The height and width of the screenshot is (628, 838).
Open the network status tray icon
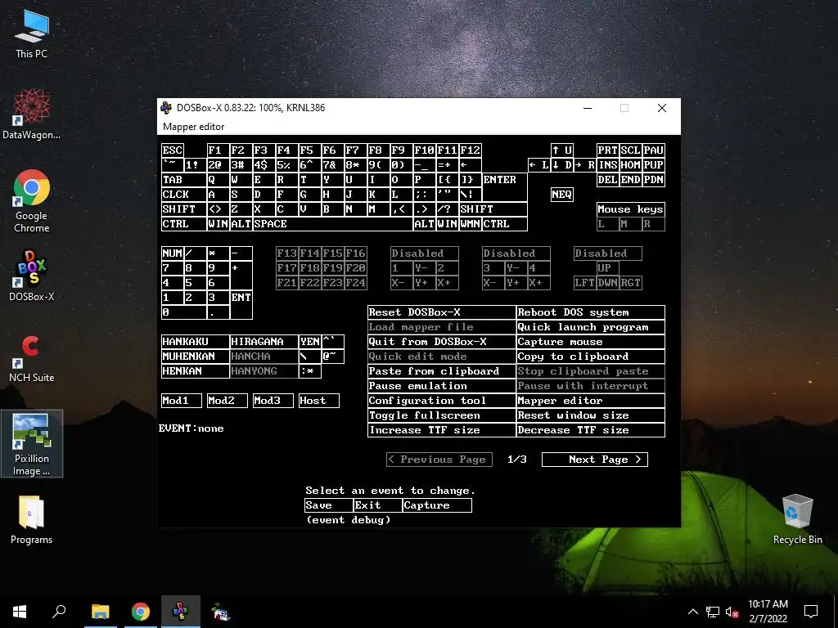tap(713, 612)
